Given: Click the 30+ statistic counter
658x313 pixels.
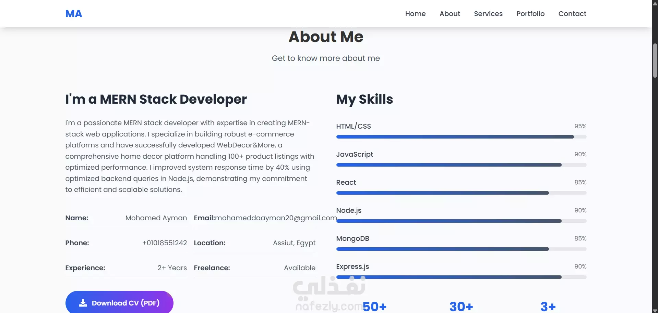Looking at the screenshot, I should 461,307.
